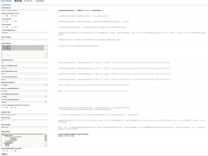Image resolution: width=208 pixels, height=156 pixels.
Task: Expand the fourth update frequency dropdown
Action: pos(24,103)
